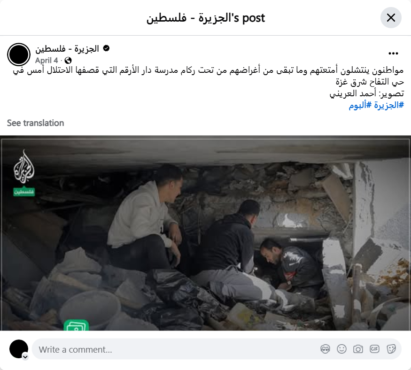Expand the comment identity switcher arrow

pyautogui.click(x=25, y=357)
